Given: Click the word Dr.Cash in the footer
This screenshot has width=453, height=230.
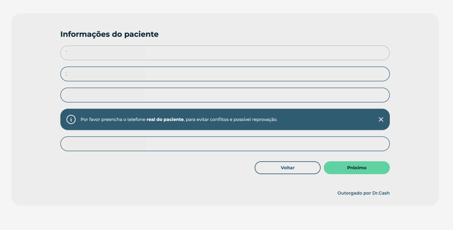Looking at the screenshot, I should [381, 193].
